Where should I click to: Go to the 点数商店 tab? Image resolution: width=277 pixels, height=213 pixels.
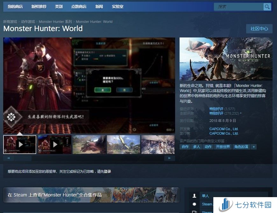pos(79,7)
